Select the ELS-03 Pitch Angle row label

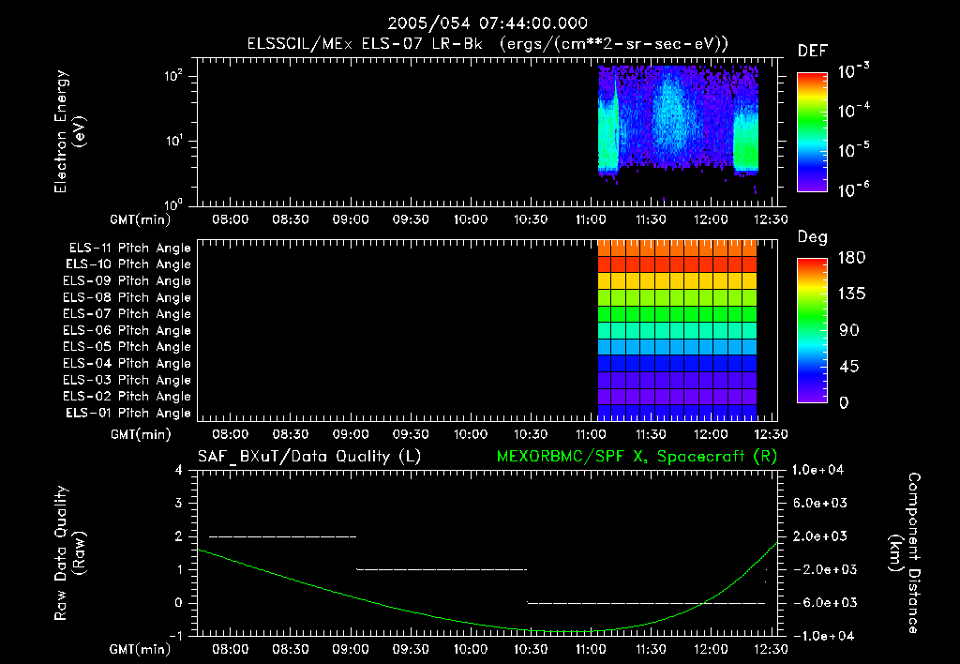[127, 380]
